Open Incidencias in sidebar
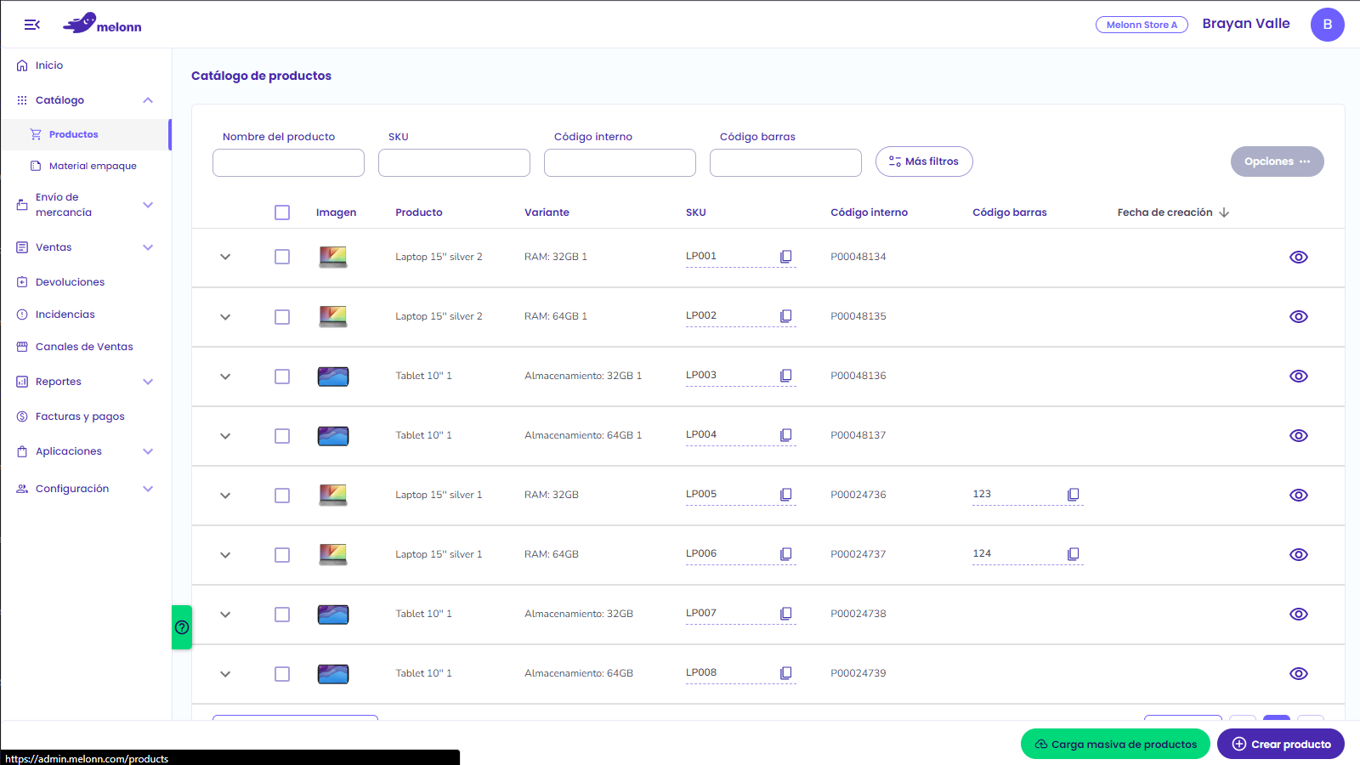Image resolution: width=1360 pixels, height=765 pixels. [x=65, y=314]
